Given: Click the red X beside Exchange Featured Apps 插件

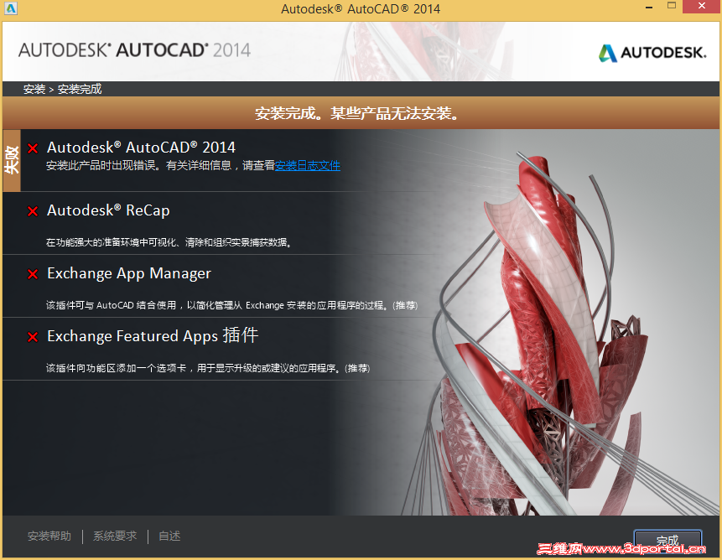Looking at the screenshot, I should pyautogui.click(x=31, y=336).
